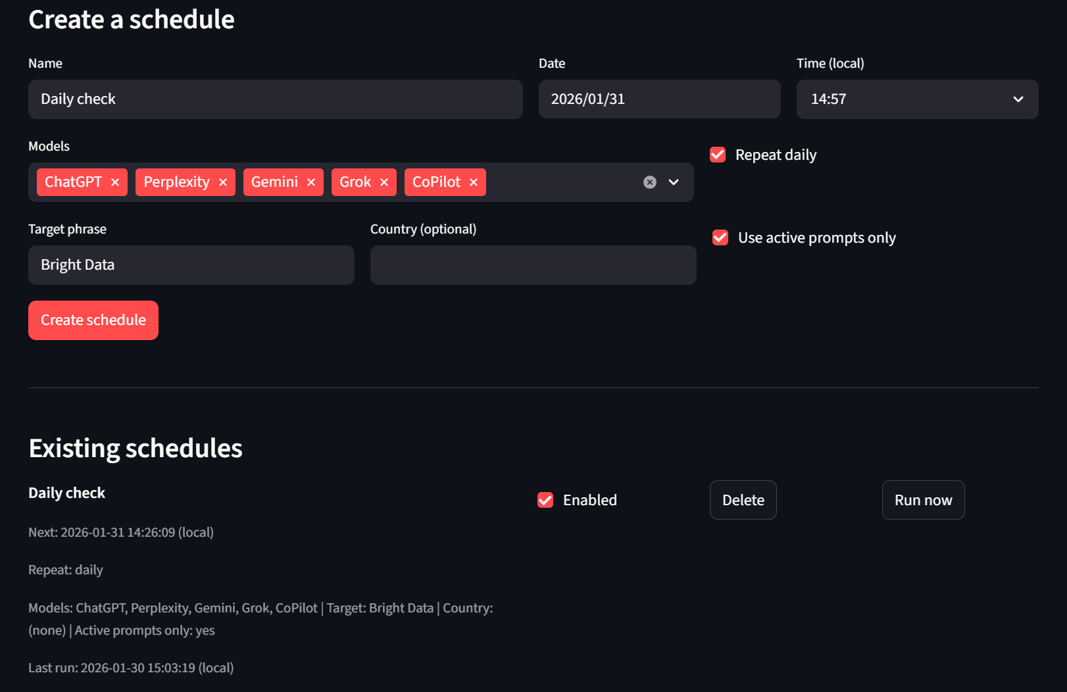This screenshot has height=692, width=1067.
Task: Remove the Perplexity model tag
Action: [x=223, y=182]
